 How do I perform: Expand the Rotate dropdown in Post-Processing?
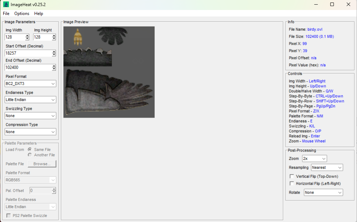point(323,192)
